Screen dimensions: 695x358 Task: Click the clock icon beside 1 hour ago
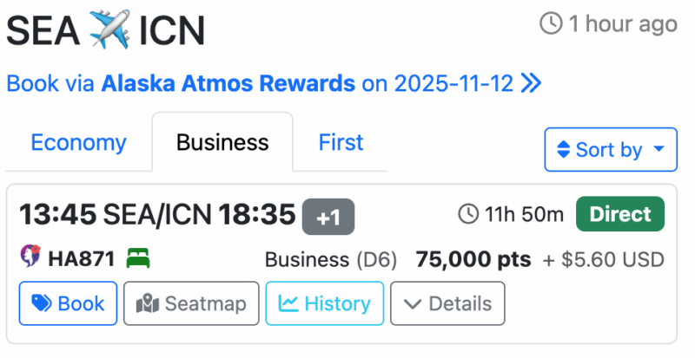pos(551,23)
